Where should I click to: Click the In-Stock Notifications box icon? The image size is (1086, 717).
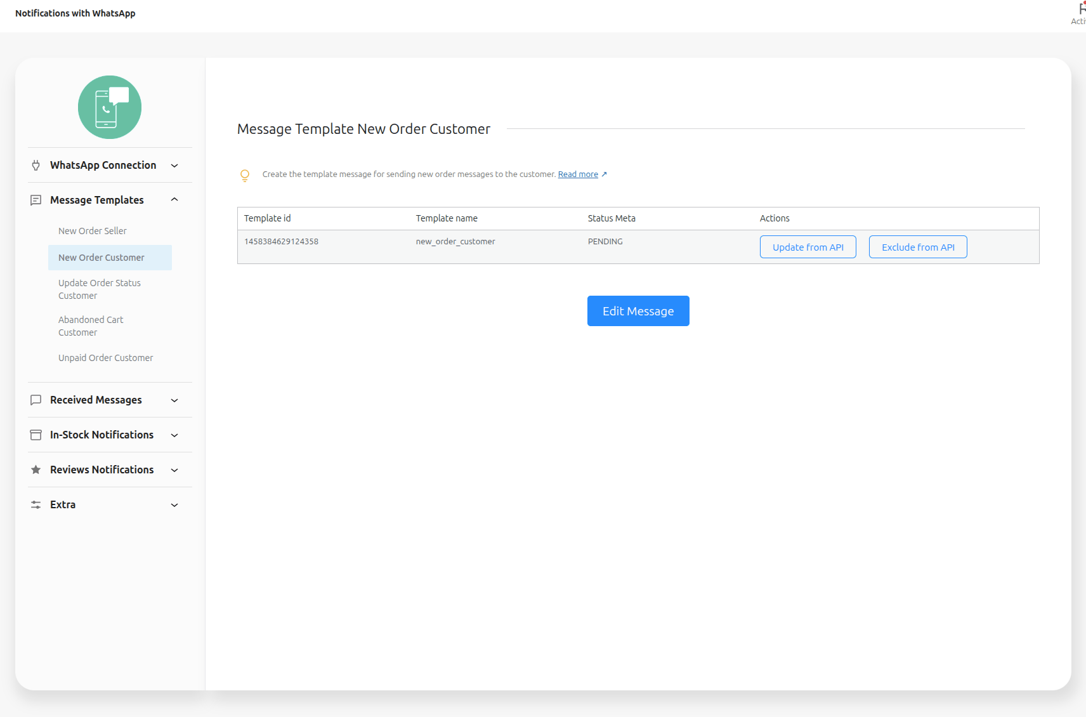[36, 435]
